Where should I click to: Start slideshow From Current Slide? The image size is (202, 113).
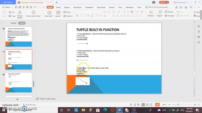pyautogui.click(x=34, y=14)
